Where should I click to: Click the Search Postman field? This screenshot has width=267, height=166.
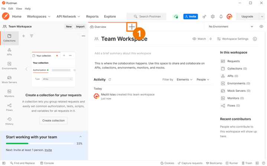coord(146,16)
